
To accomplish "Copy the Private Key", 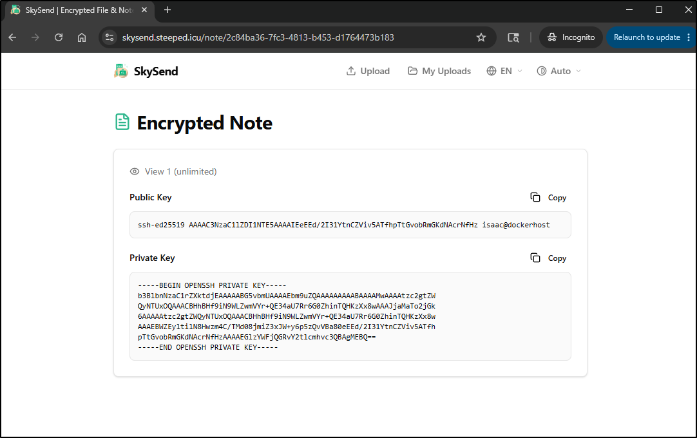I will 548,258.
